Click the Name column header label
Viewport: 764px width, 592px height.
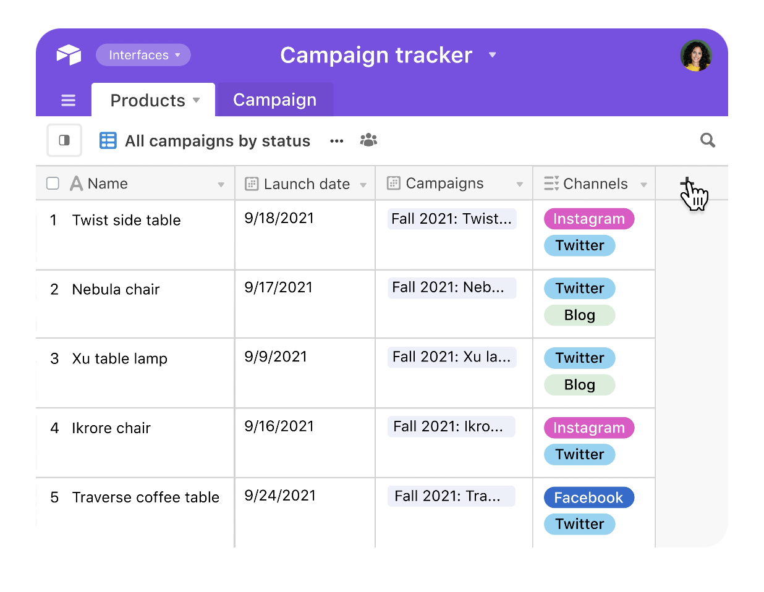108,184
